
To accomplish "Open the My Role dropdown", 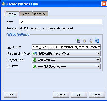I will pyautogui.click(x=66, y=66).
